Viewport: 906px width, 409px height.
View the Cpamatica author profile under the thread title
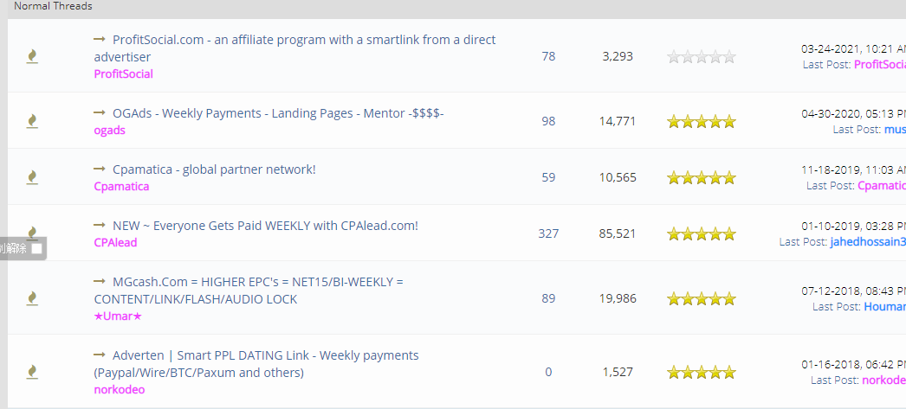click(x=121, y=186)
